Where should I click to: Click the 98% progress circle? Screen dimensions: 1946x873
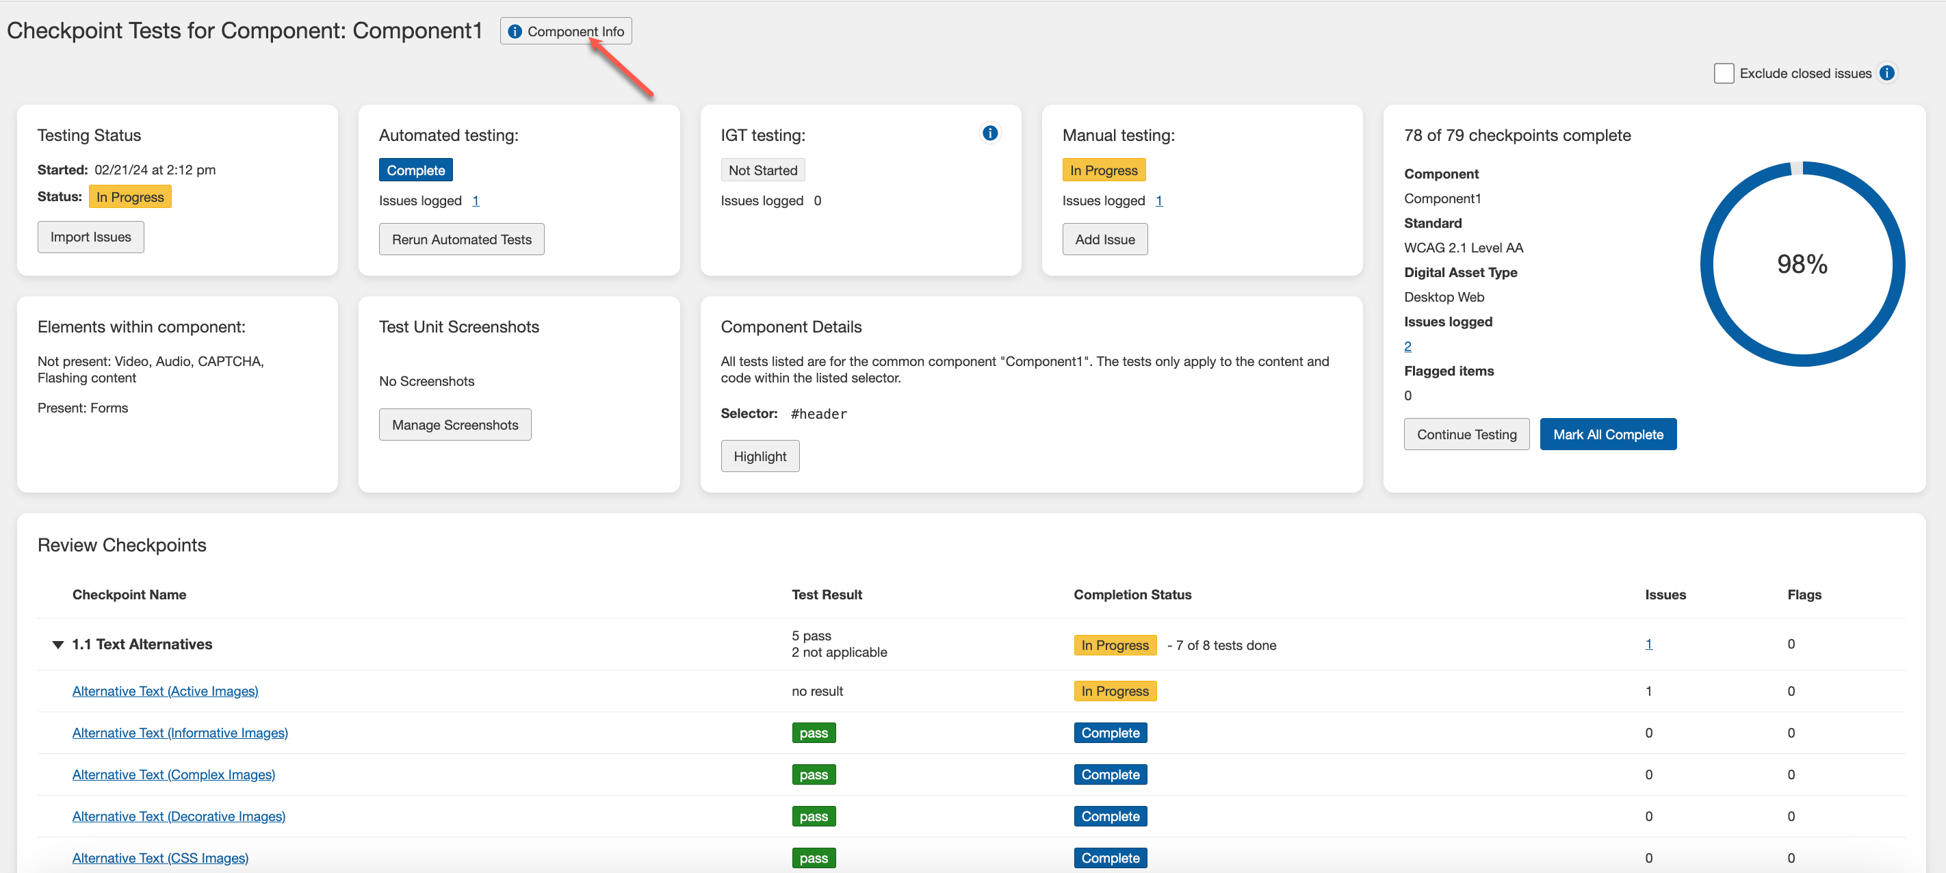click(x=1802, y=263)
